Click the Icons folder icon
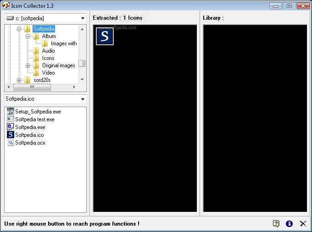The image size is (312, 232). coord(36,58)
